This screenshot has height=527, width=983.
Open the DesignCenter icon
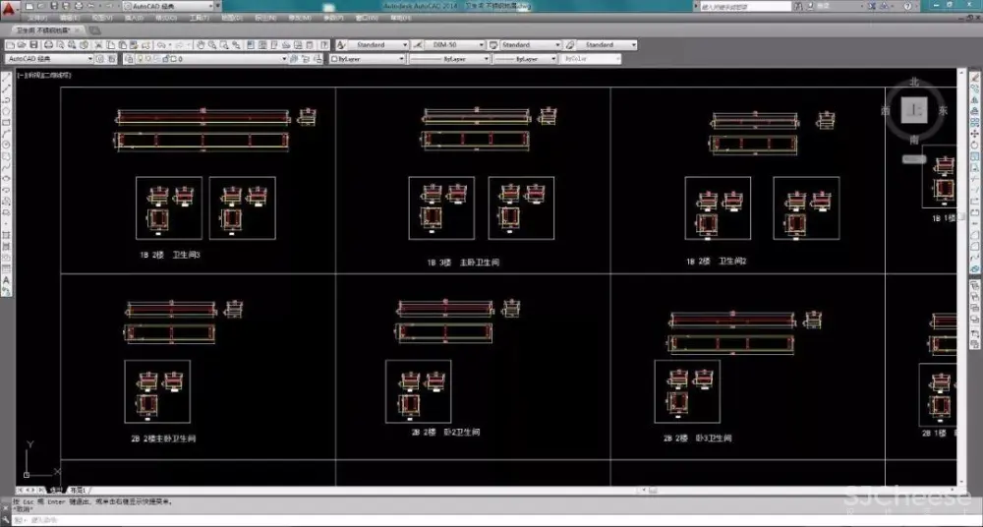coord(262,45)
